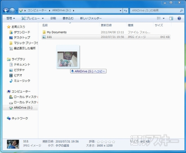The width and height of the screenshot is (186, 153).
Task: Open ダウンロード in favorites
Action: coord(22,32)
